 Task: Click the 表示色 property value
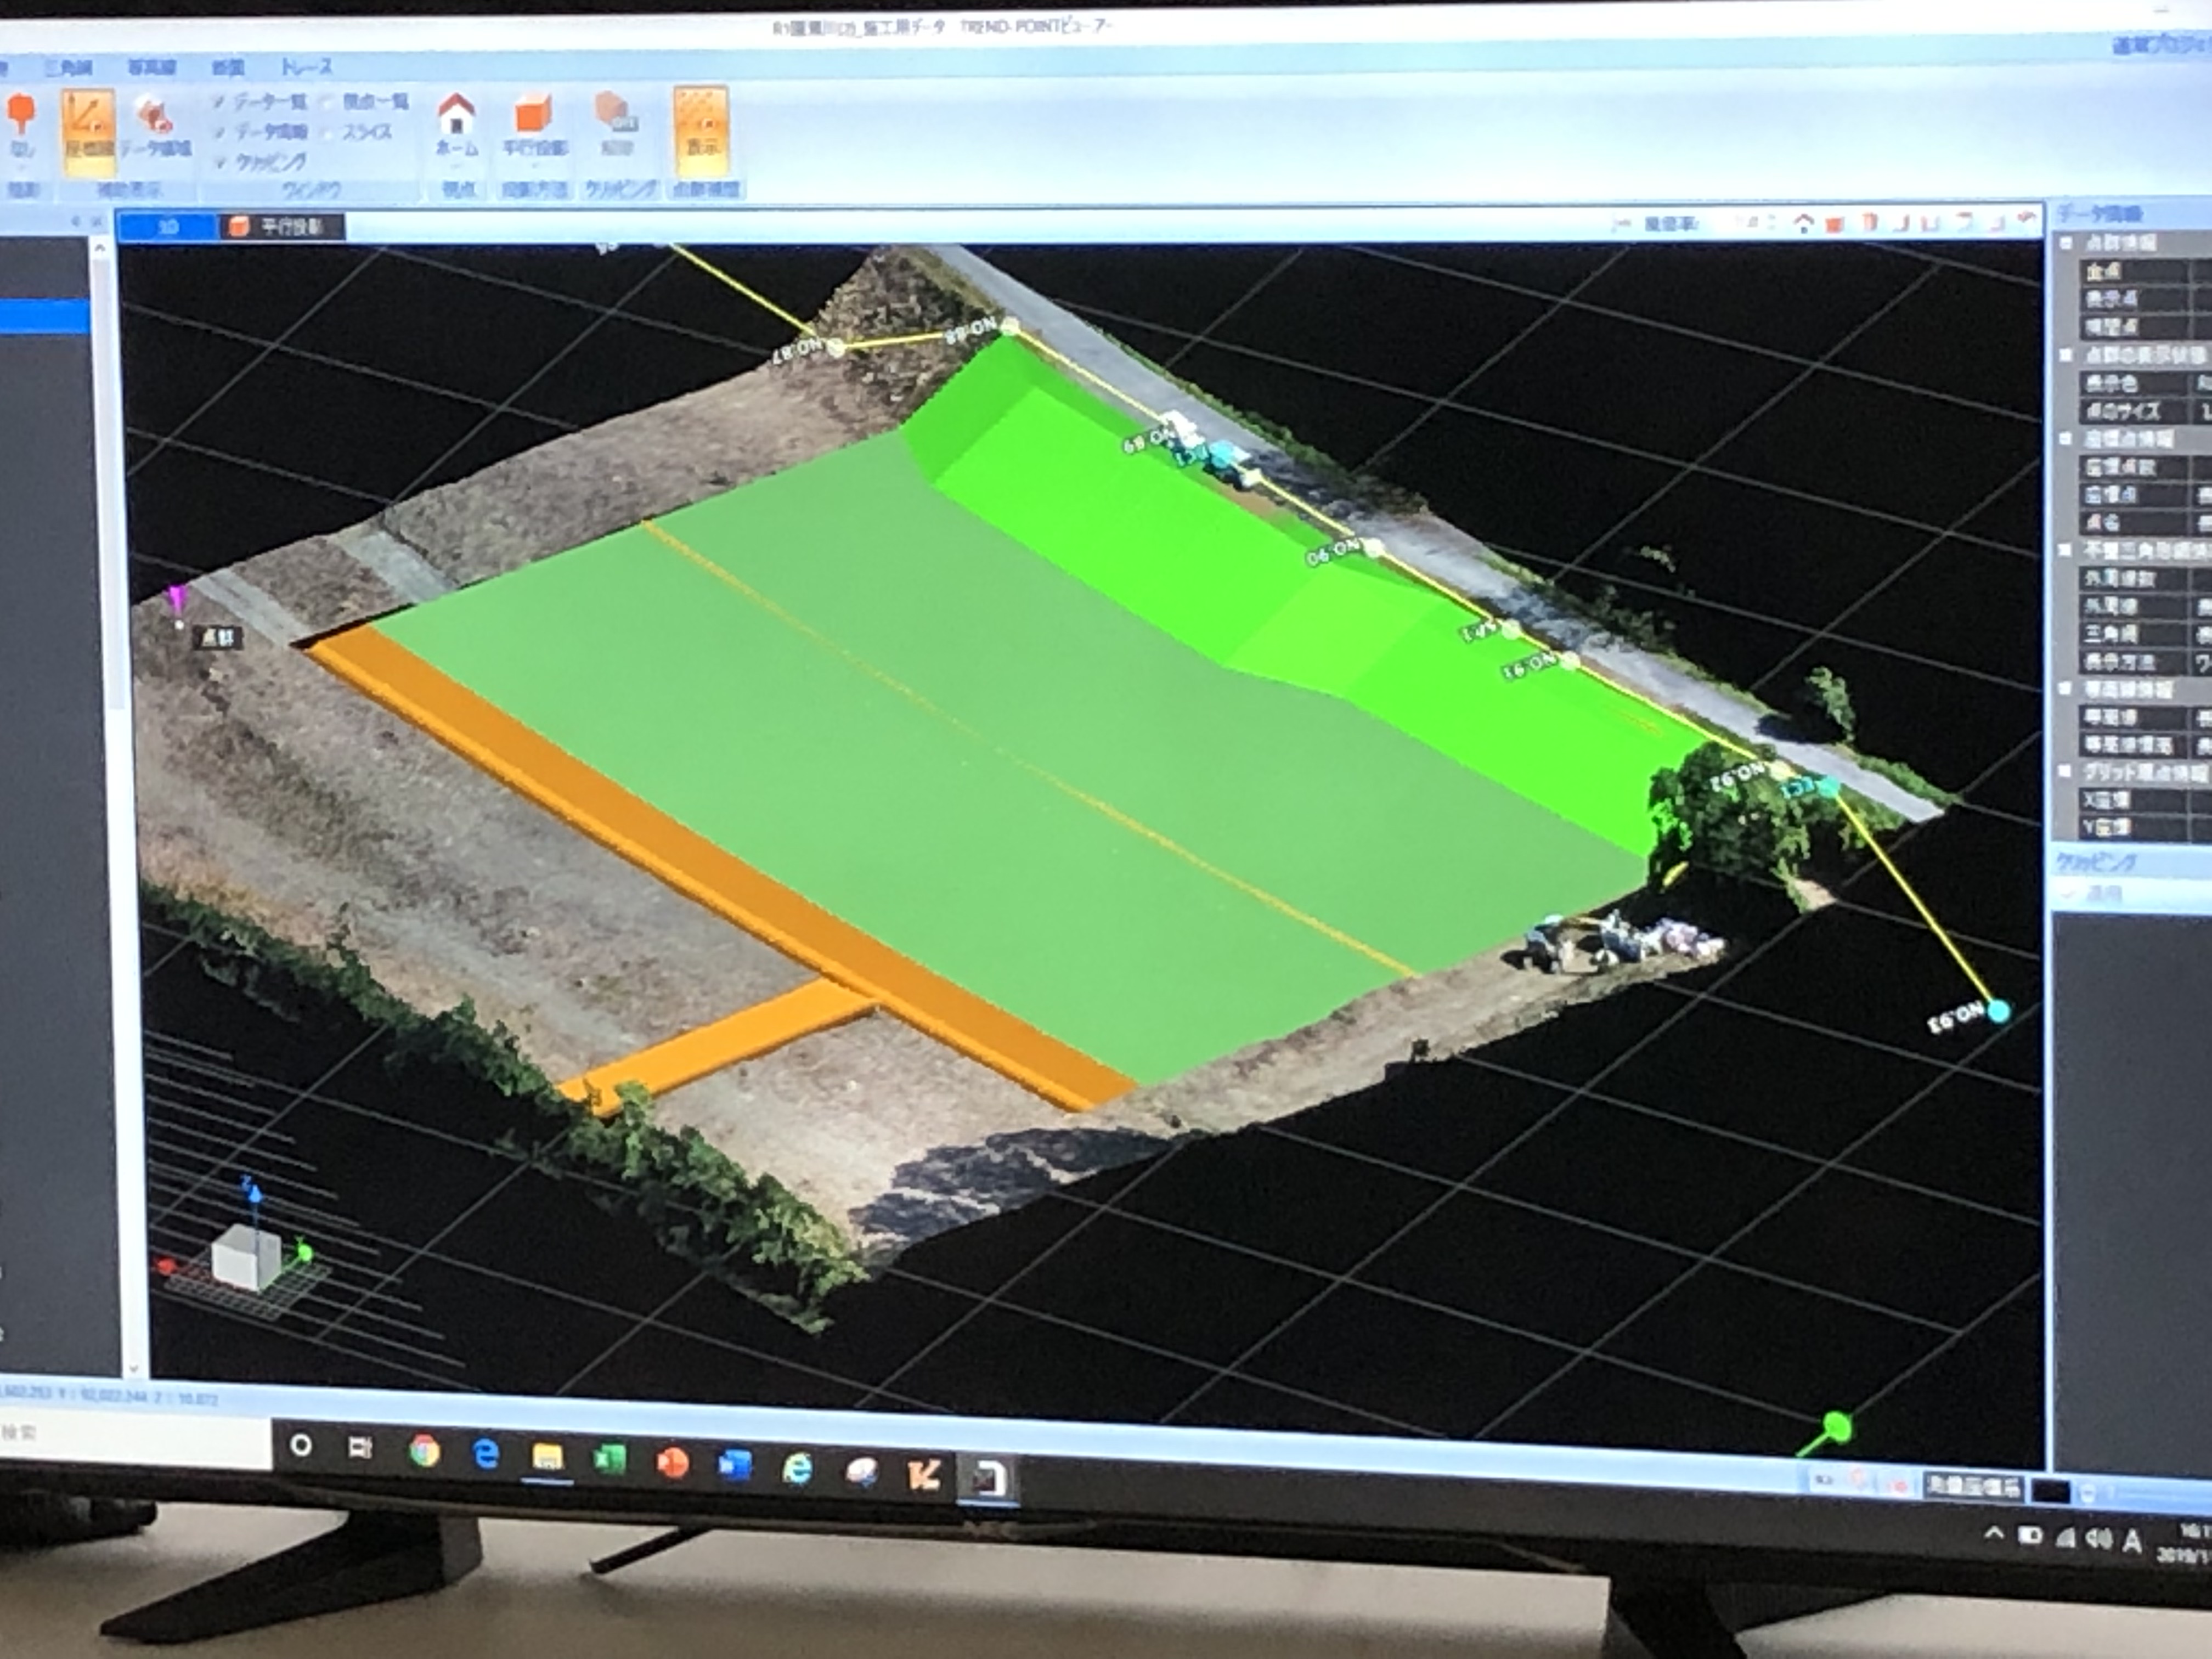(2203, 383)
